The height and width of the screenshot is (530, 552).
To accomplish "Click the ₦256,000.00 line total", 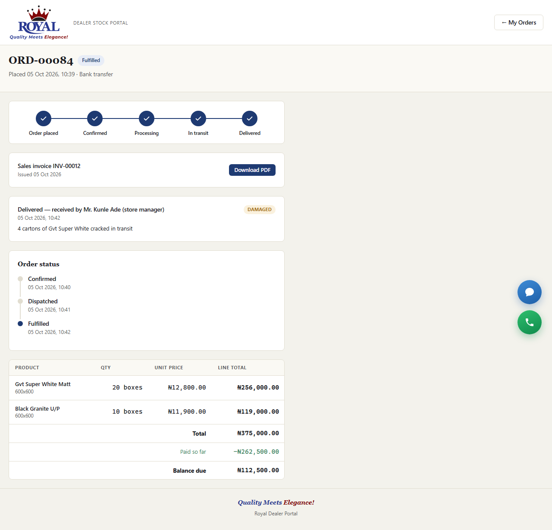I will point(258,387).
